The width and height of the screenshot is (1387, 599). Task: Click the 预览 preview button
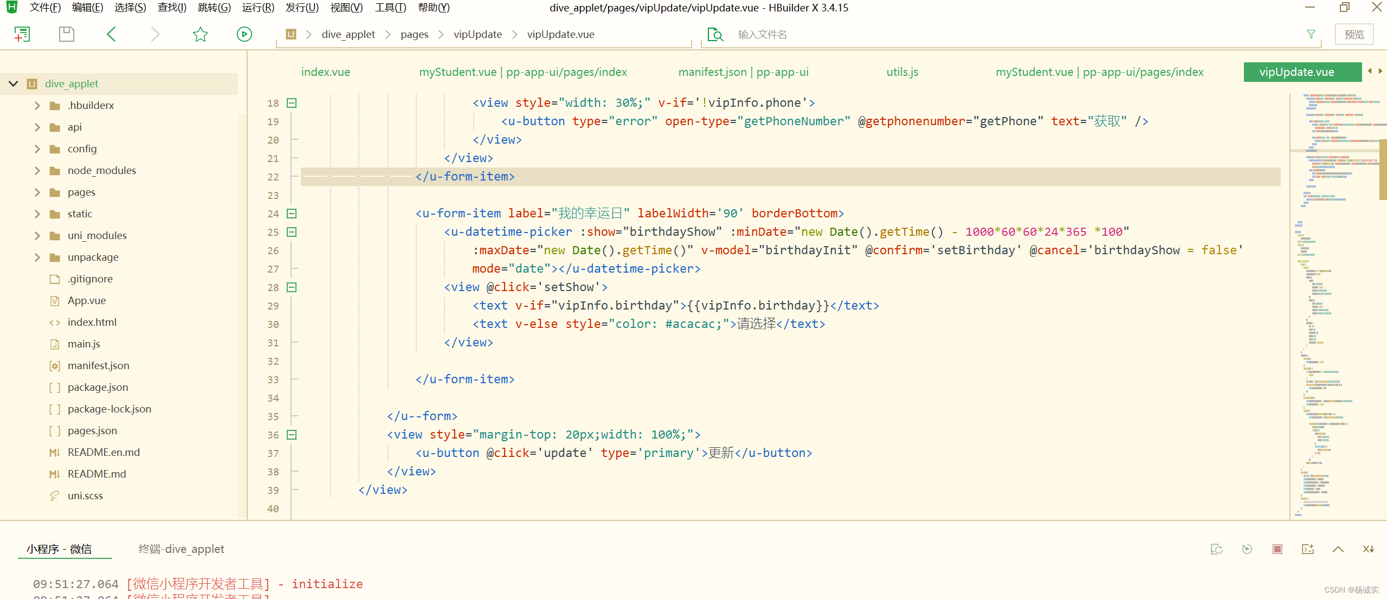[1354, 35]
